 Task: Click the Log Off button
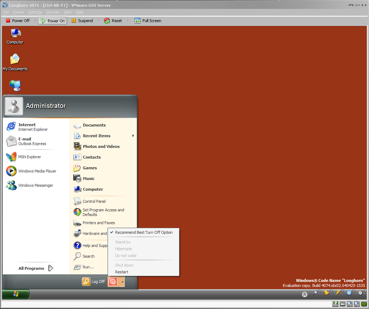tap(94, 282)
